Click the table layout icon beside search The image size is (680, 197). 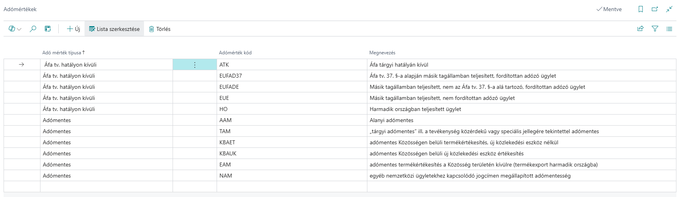pos(48,29)
